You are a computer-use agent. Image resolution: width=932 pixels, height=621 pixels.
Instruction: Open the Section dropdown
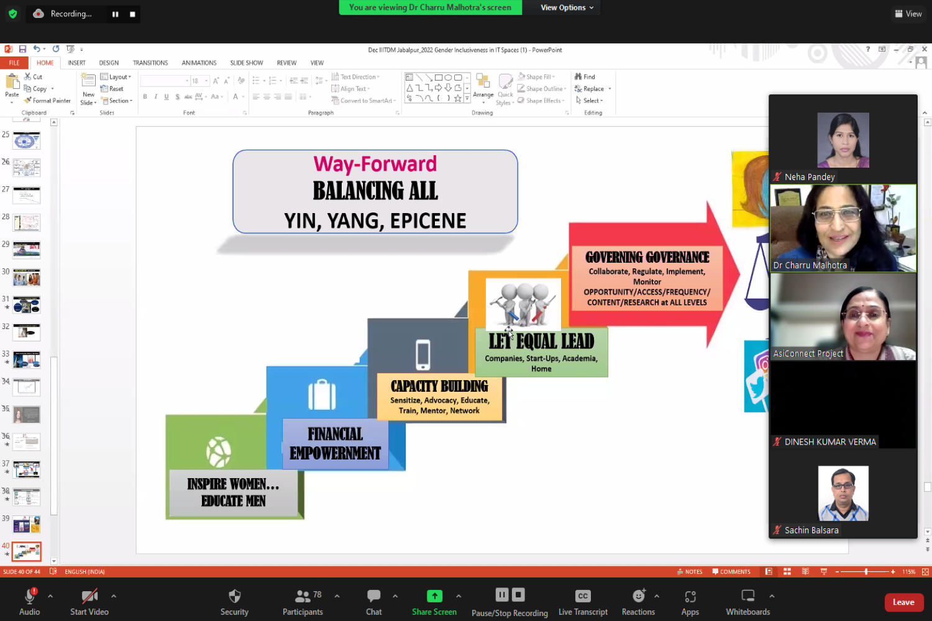tap(117, 101)
